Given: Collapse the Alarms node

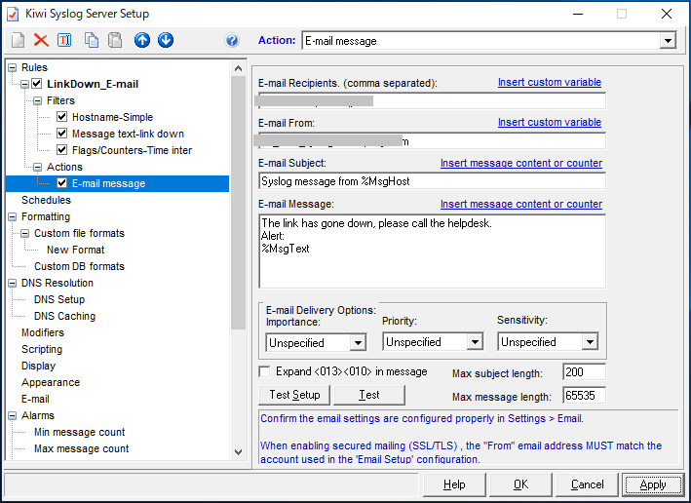Looking at the screenshot, I should coord(13,415).
